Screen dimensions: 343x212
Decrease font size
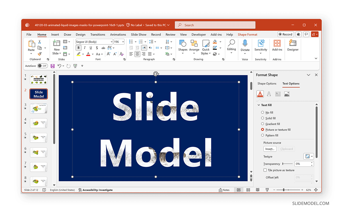(x=115, y=54)
